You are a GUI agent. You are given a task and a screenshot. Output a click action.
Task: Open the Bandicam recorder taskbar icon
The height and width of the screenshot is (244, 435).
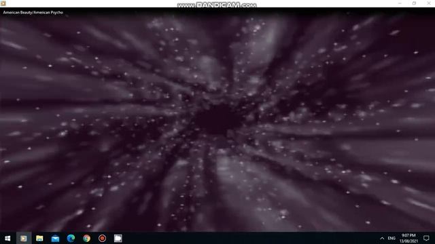click(x=103, y=238)
